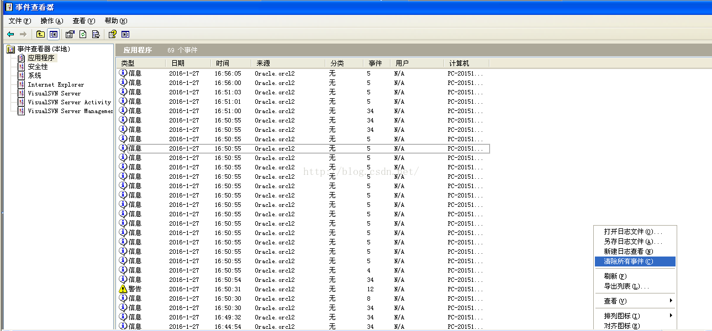
Task: Click the Export List toolbar icon
Action: 96,34
